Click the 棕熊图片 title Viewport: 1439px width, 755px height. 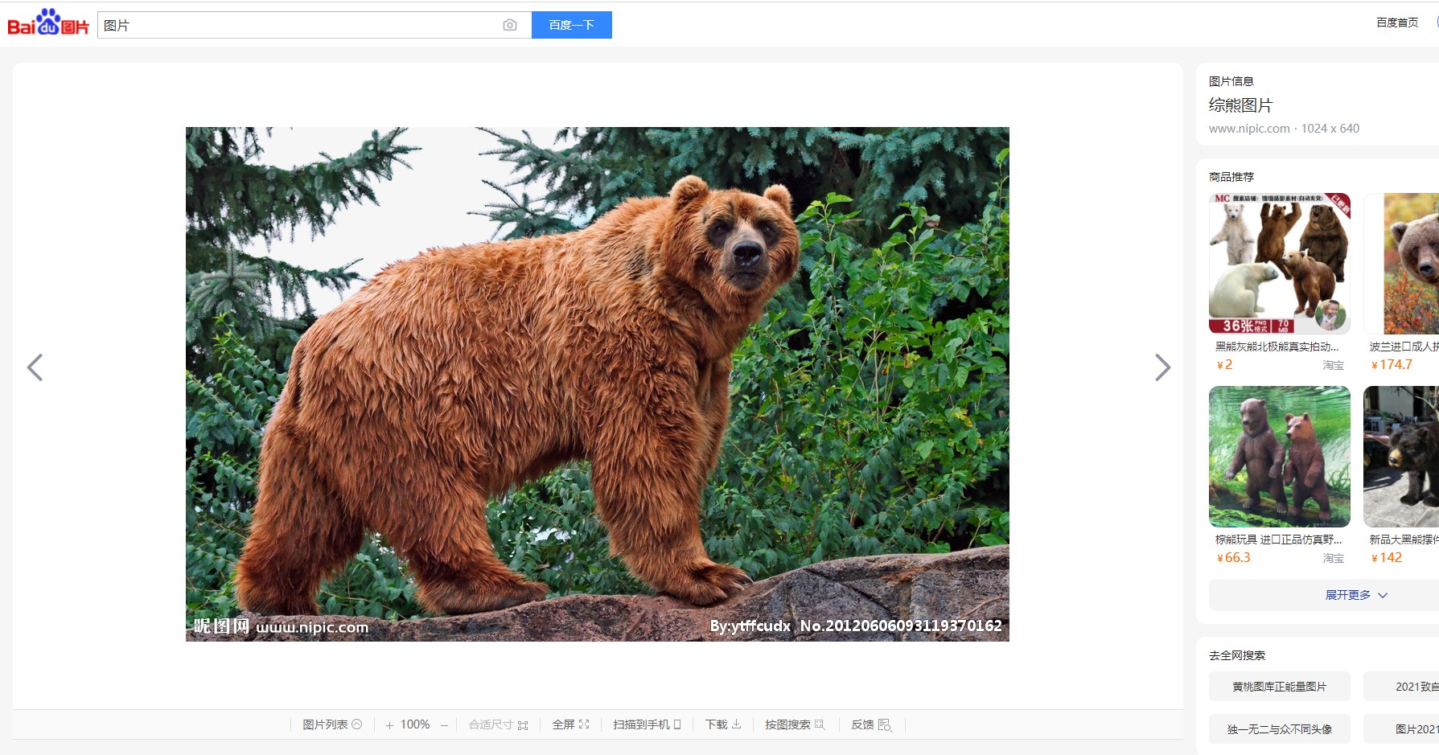(1240, 105)
